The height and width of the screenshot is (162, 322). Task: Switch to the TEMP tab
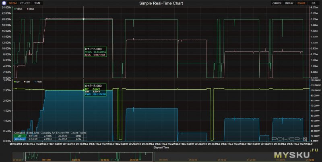click(x=37, y=3)
